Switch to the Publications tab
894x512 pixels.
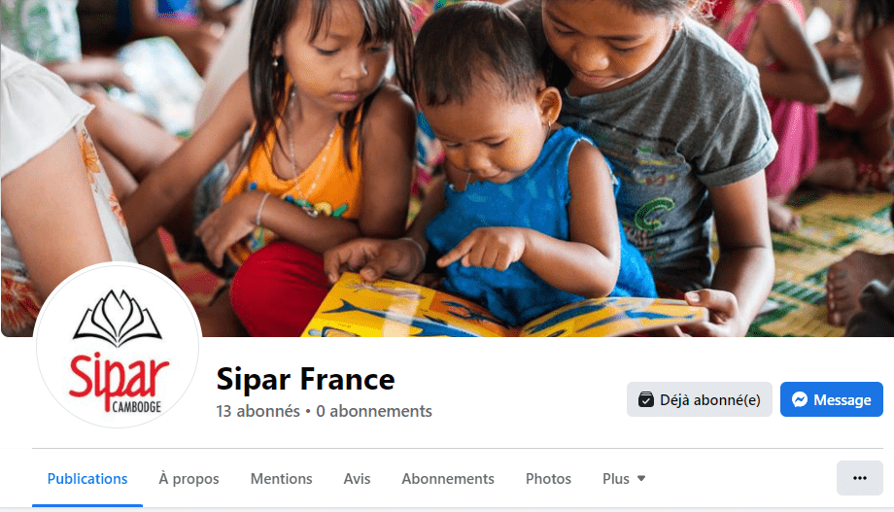tap(87, 478)
